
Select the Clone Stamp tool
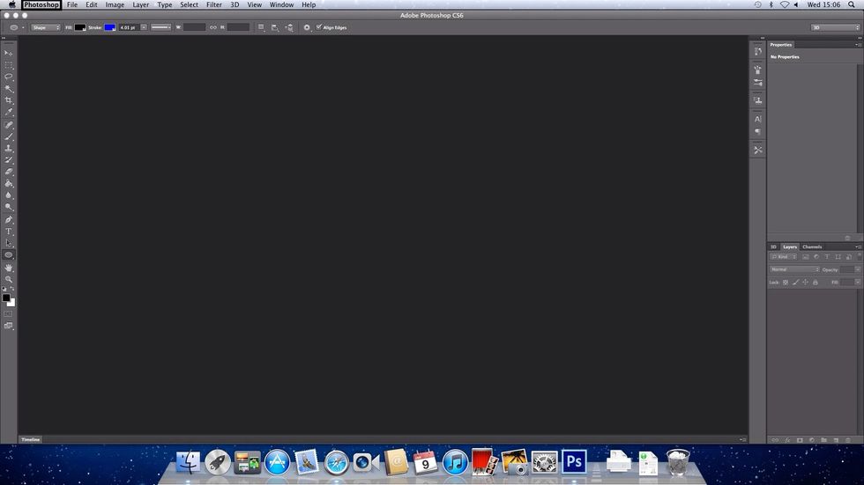pos(8,149)
